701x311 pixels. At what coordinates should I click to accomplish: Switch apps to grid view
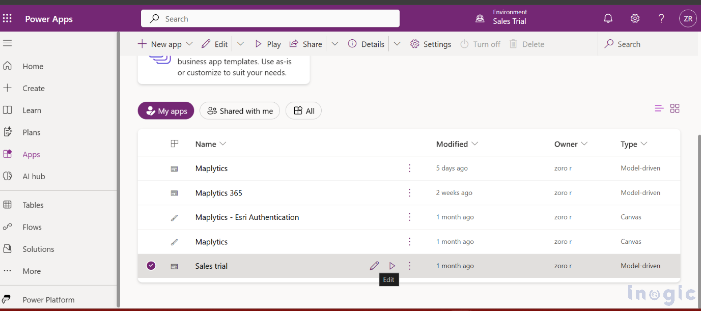coord(675,108)
